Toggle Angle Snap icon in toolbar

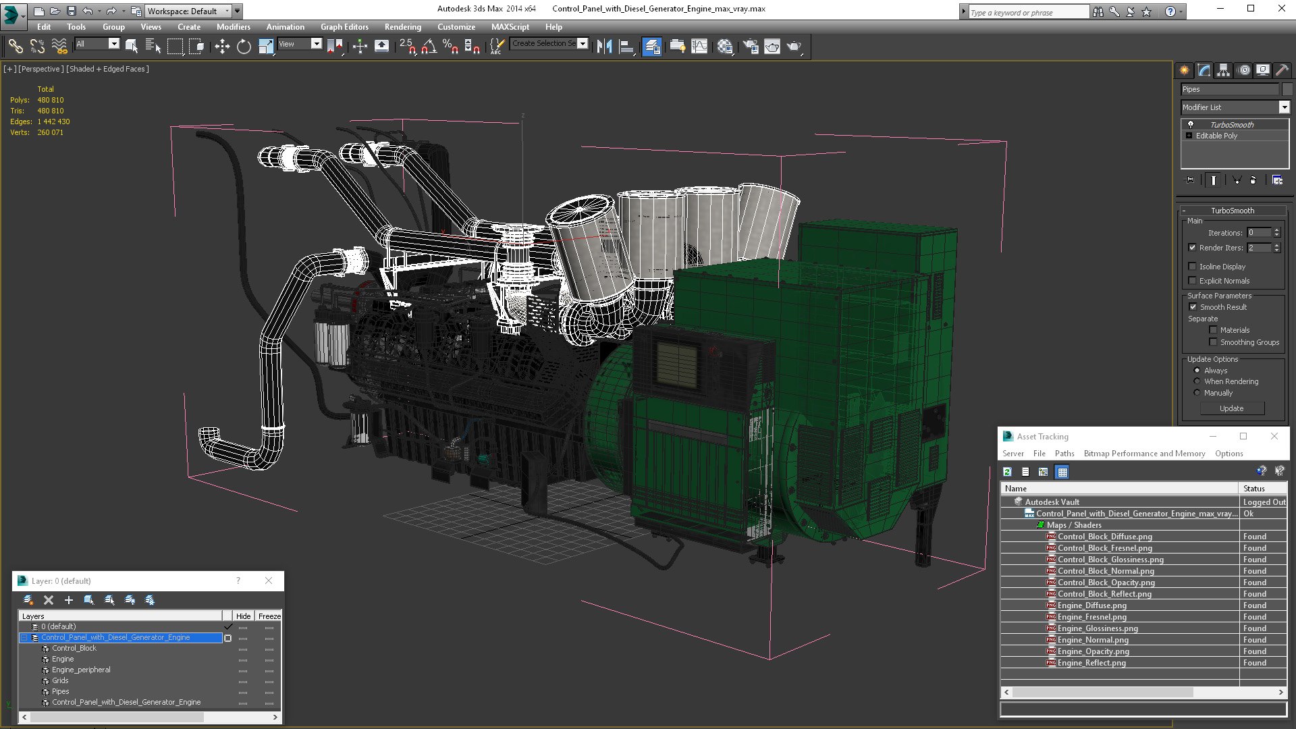(429, 46)
